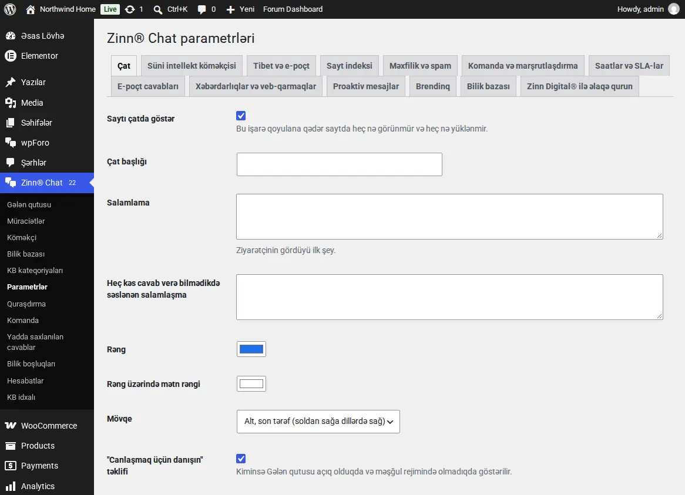Viewport: 685px width, 495px height.
Task: Open the Bilik boşluqları submenu link
Action: (x=31, y=364)
